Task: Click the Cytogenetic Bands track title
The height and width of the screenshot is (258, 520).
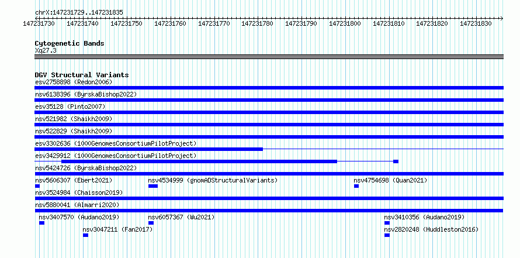Action: coord(70,43)
